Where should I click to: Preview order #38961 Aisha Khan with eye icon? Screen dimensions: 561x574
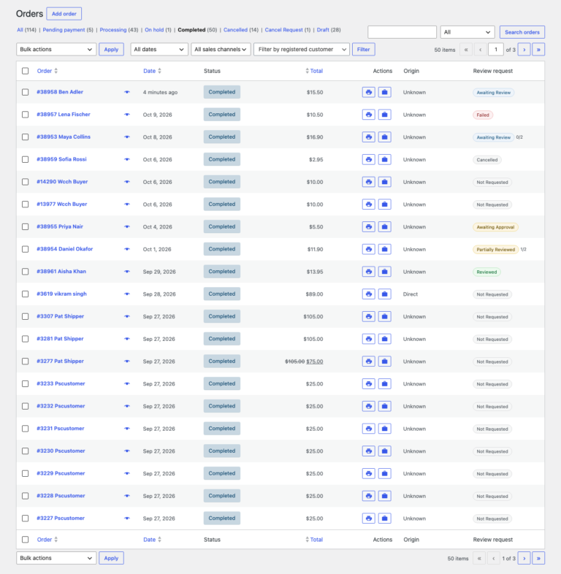coord(126,272)
